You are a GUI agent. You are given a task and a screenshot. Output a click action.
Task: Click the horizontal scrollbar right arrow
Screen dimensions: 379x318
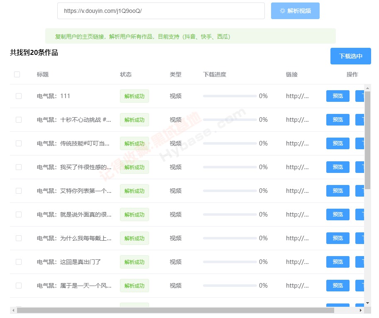[361, 310]
